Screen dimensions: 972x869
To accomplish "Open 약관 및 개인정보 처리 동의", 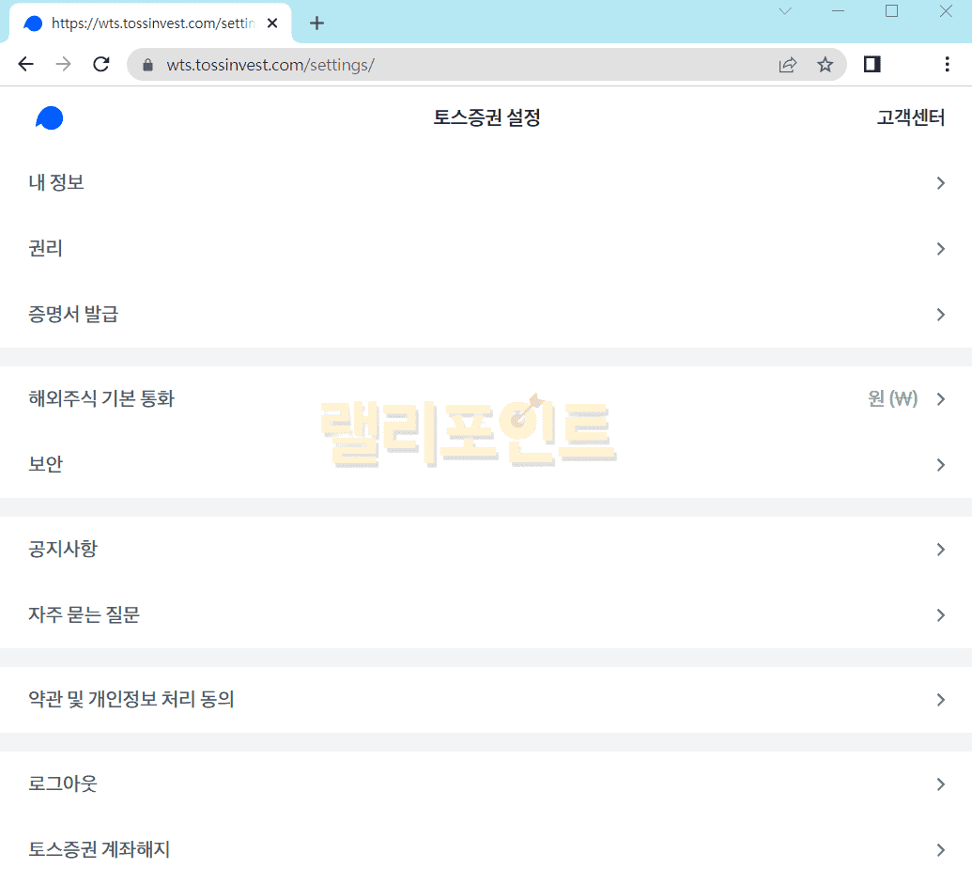I will point(131,700).
